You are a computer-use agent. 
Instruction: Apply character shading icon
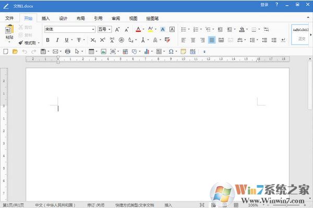(x=163, y=30)
